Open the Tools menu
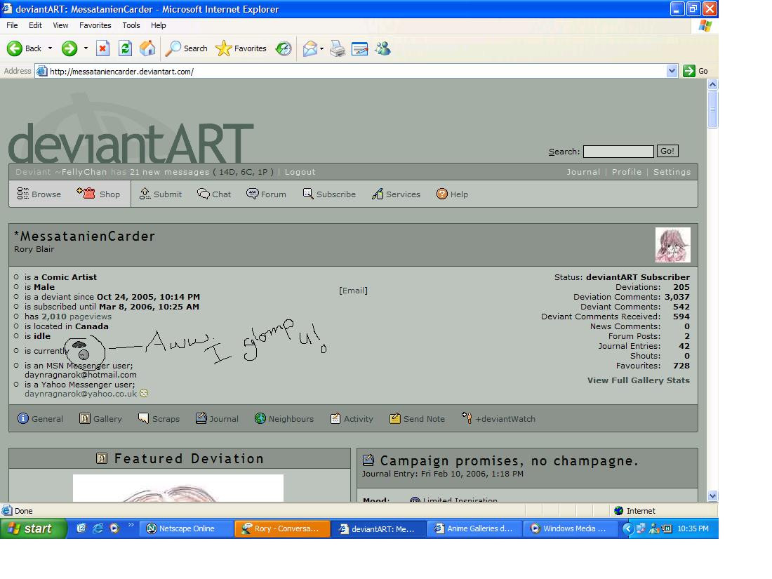 tap(131, 25)
